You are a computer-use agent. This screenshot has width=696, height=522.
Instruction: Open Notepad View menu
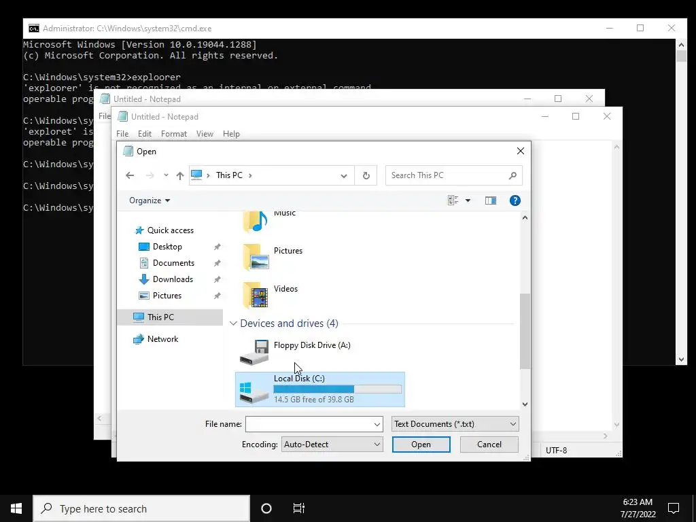(x=205, y=134)
